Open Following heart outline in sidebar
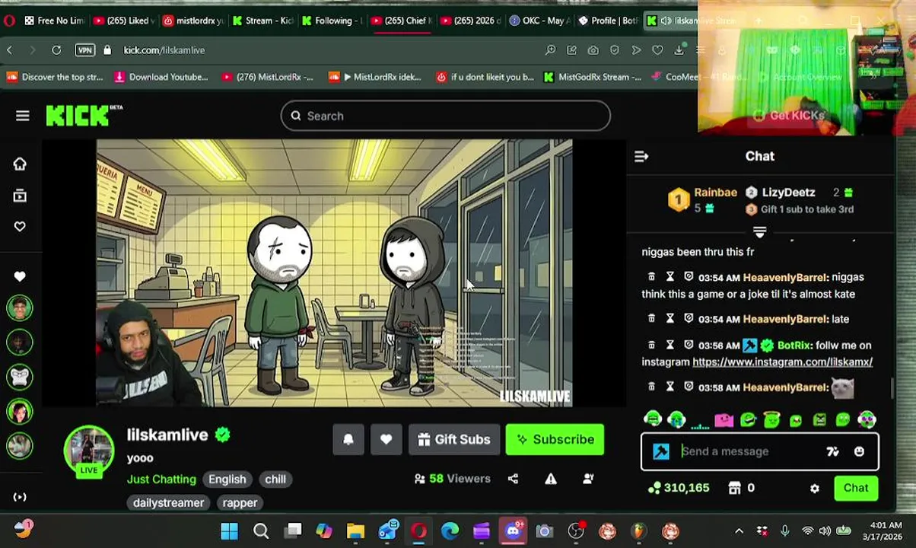Viewport: 916px width, 548px height. point(20,226)
